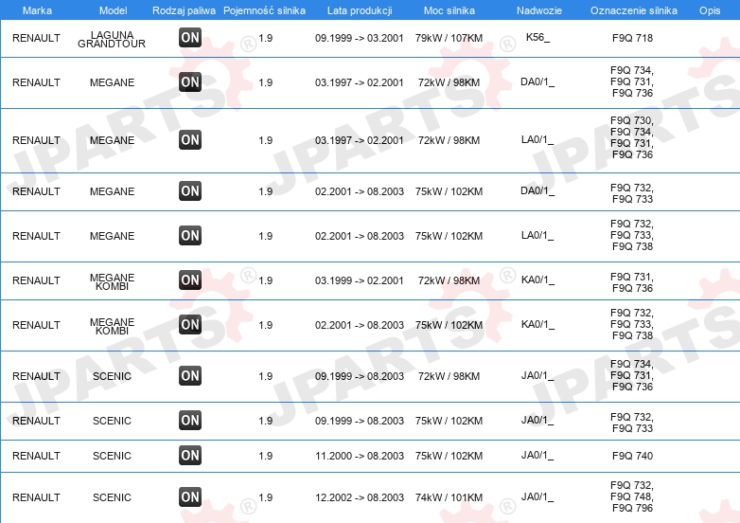
Task: Click the ON icon for Megane DA0/1_ 75kW / 102KM
Action: [x=190, y=190]
